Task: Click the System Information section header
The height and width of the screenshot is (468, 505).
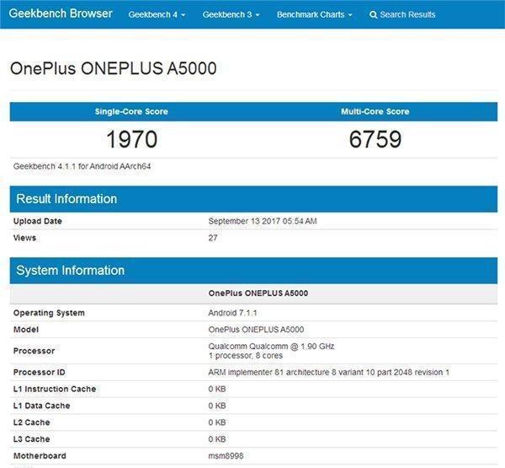Action: click(x=253, y=271)
